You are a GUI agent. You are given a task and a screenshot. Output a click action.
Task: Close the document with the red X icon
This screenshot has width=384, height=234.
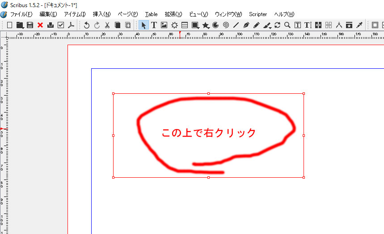click(40, 25)
